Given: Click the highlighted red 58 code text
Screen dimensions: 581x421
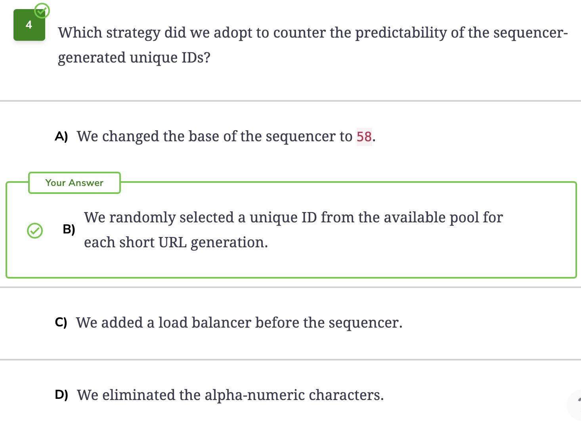Looking at the screenshot, I should [x=364, y=137].
